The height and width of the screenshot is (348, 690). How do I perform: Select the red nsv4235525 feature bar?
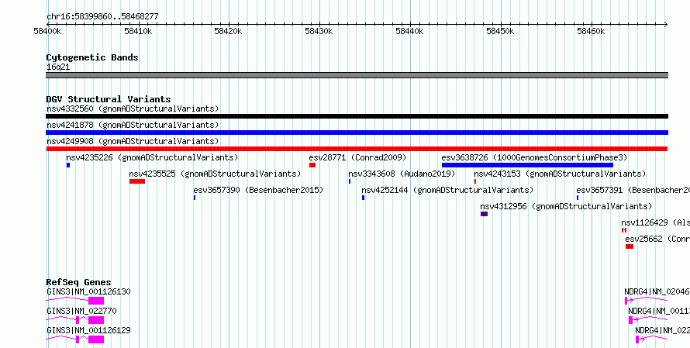tap(137, 181)
